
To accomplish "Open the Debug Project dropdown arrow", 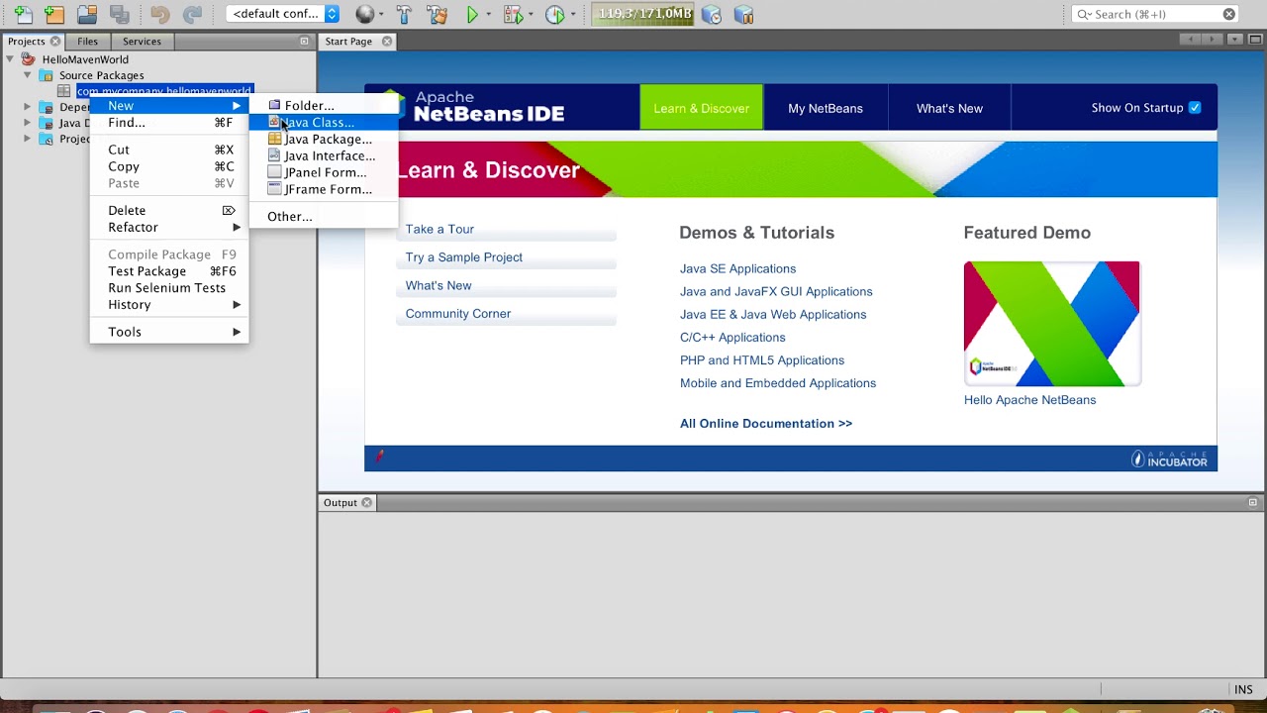I will (x=530, y=15).
